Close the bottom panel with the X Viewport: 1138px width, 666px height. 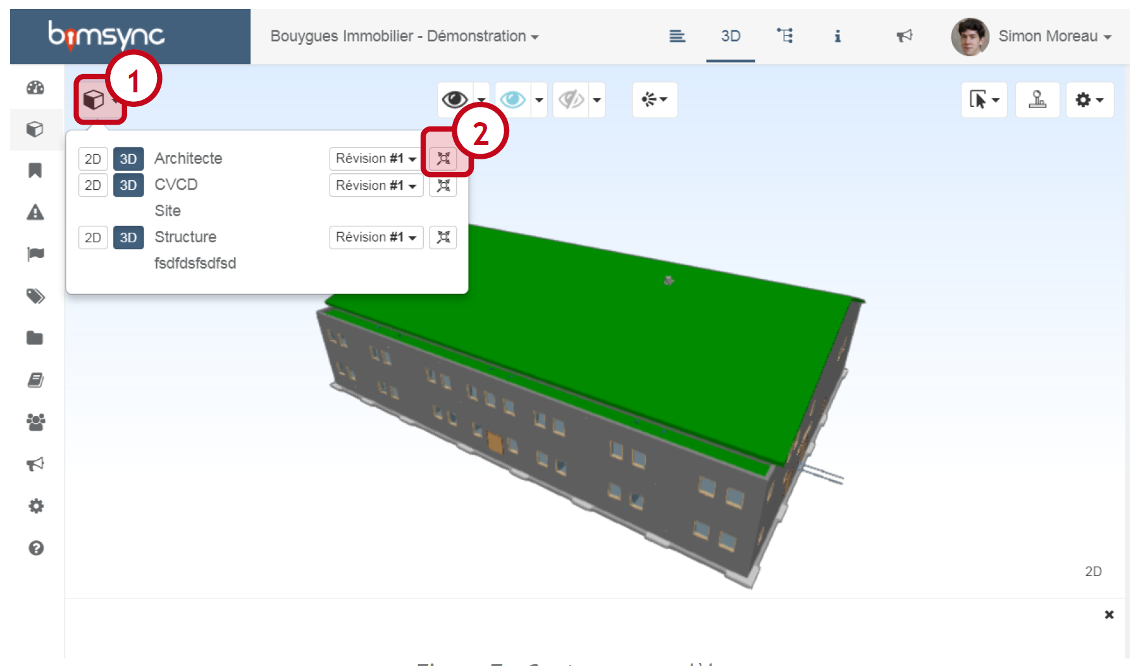1109,614
